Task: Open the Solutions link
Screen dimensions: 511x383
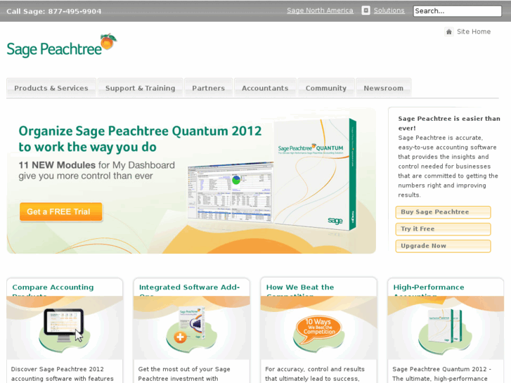Action: (x=389, y=11)
